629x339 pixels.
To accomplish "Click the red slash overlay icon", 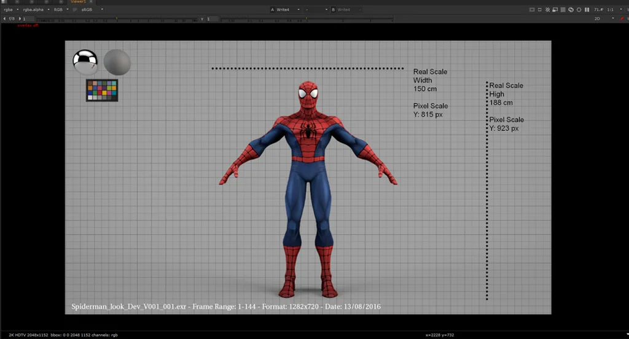I will click(x=622, y=19).
